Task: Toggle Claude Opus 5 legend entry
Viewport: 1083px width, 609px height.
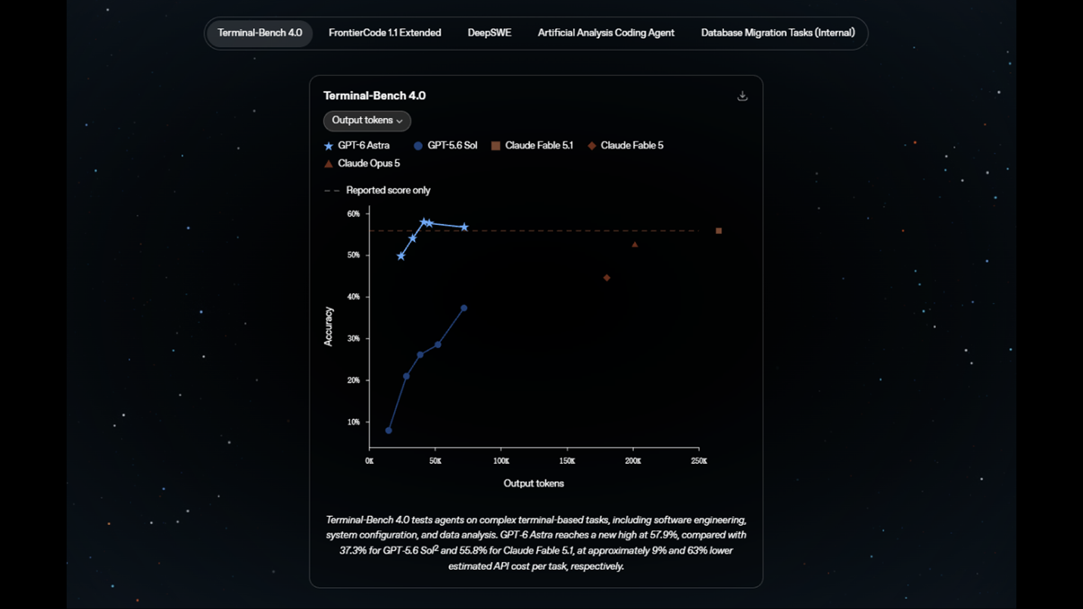Action: [x=362, y=164]
